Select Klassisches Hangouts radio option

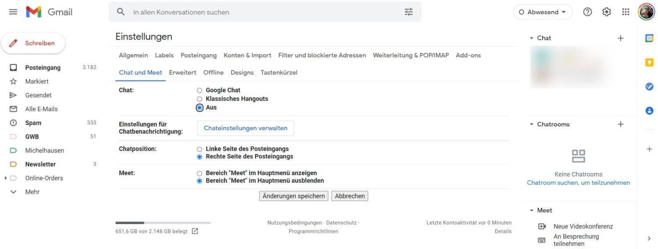pos(200,99)
